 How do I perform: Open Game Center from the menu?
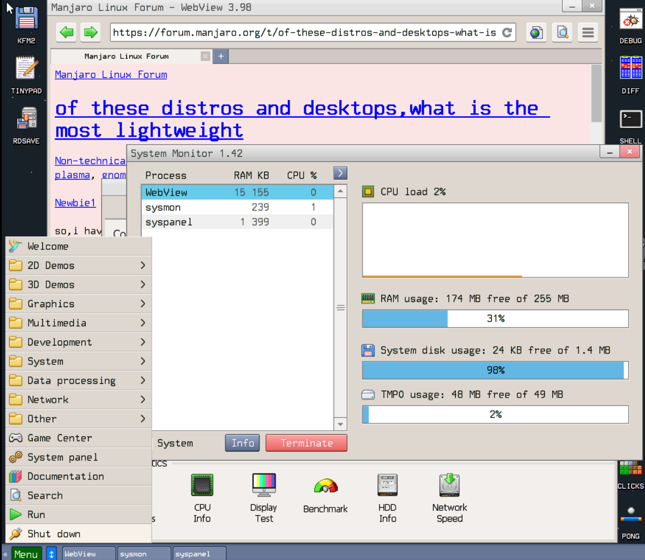[78, 438]
